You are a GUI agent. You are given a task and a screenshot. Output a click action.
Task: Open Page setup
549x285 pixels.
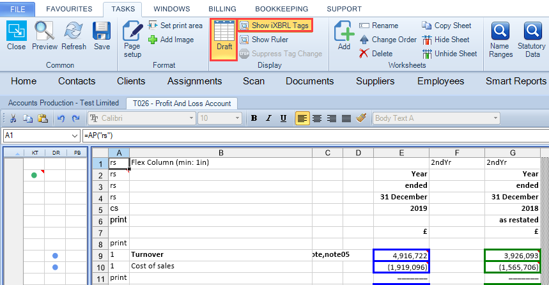132,38
